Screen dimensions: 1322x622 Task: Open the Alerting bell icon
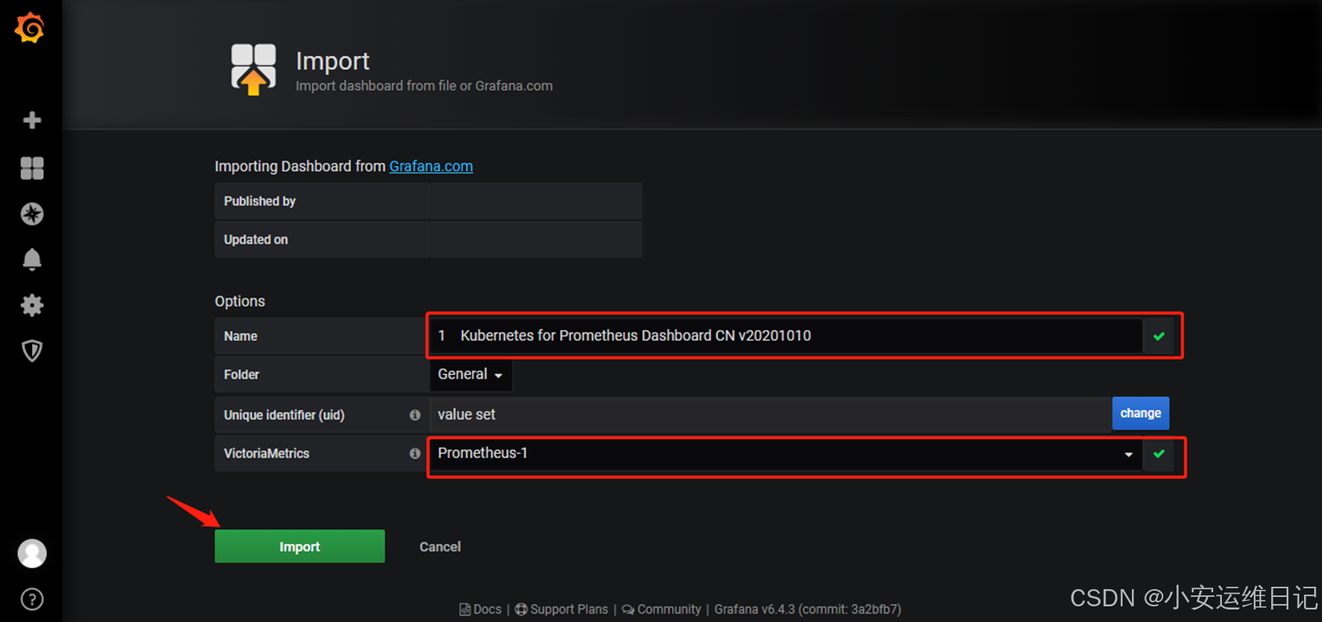coord(32,259)
